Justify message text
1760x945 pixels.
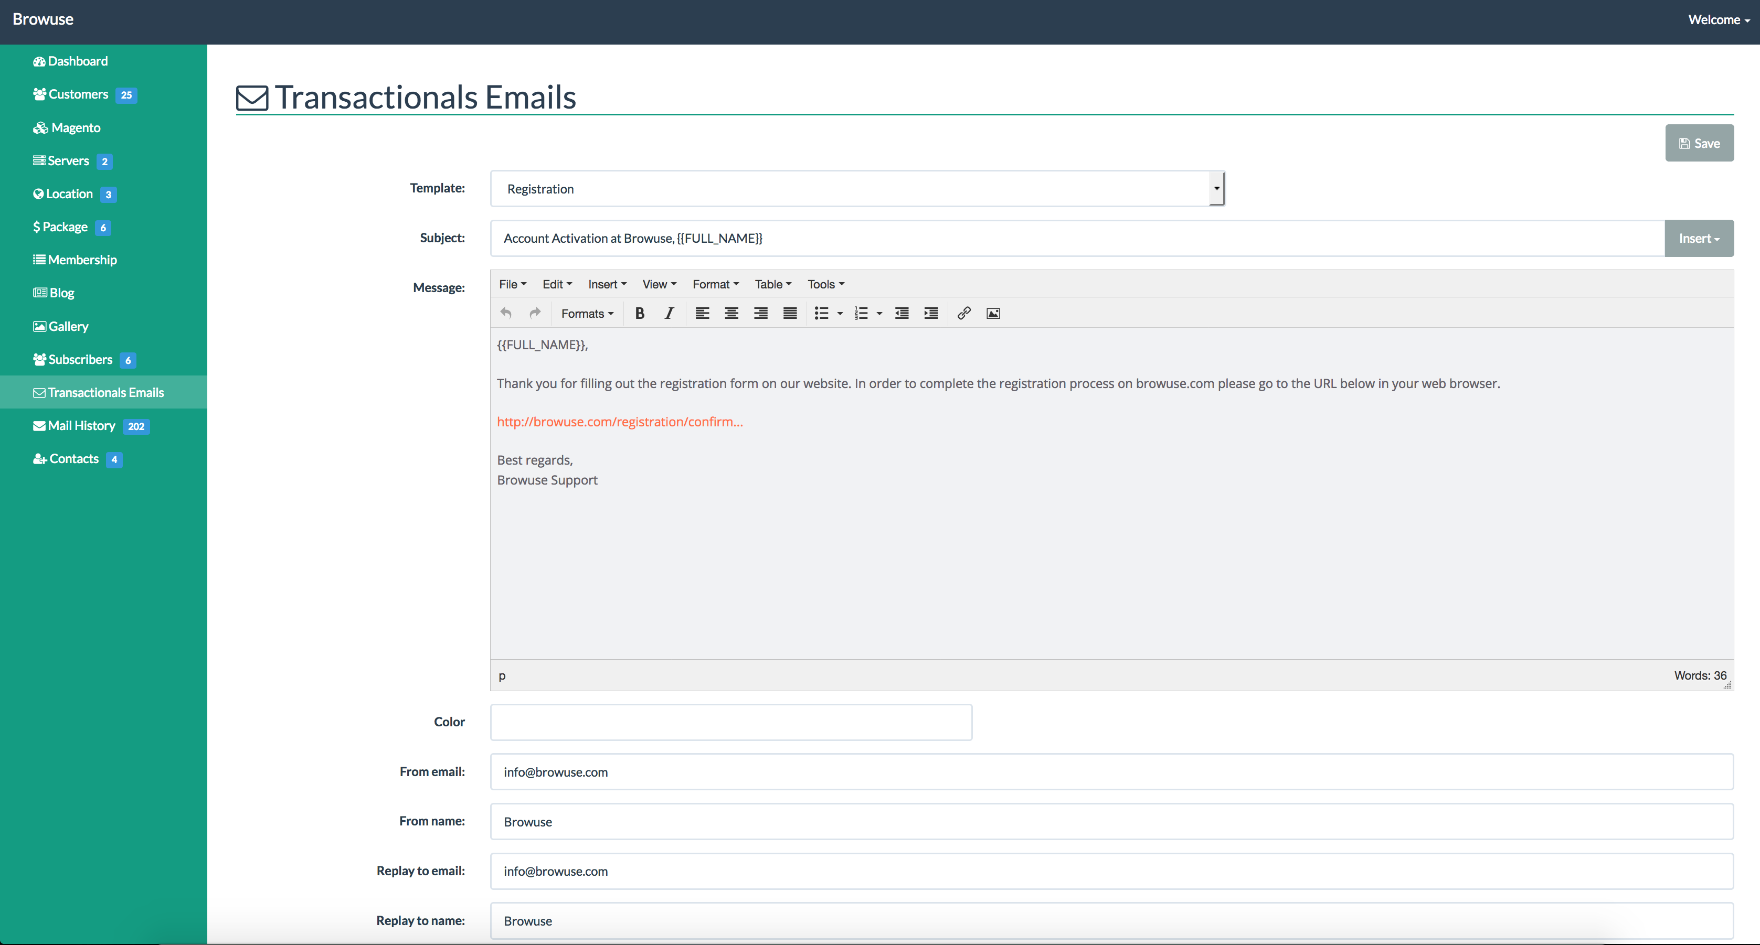click(790, 314)
